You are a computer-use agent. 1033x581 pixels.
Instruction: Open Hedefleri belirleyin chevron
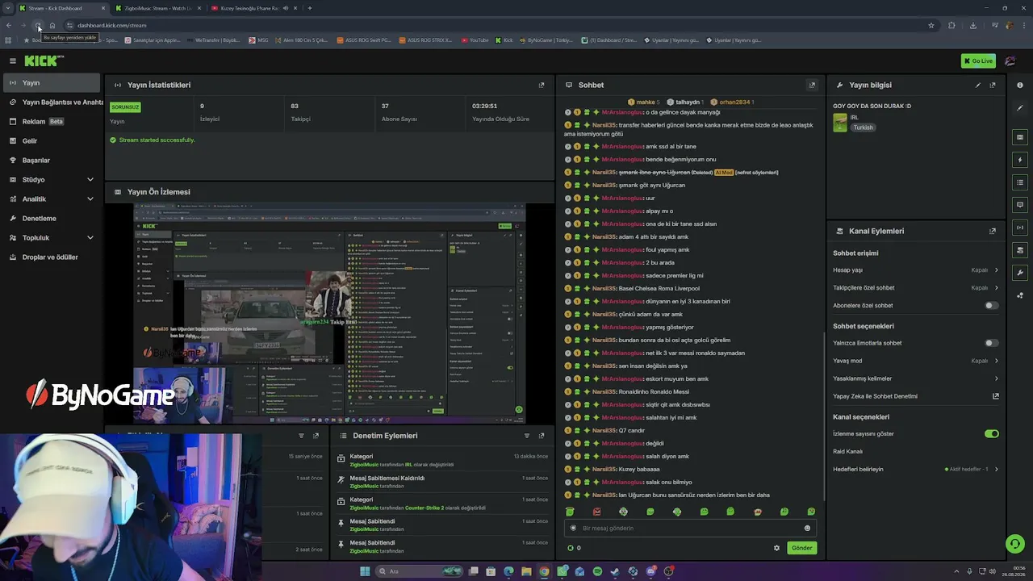click(997, 469)
